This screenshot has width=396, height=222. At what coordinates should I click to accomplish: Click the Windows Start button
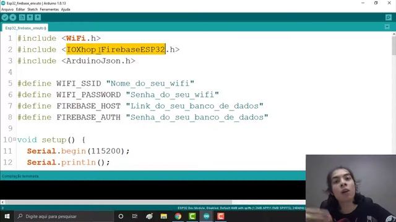tap(7, 216)
